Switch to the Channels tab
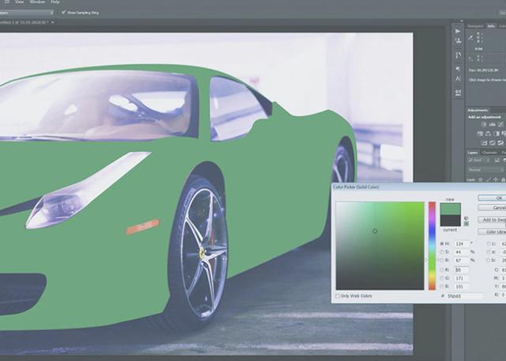Image resolution: width=506 pixels, height=361 pixels. 489,153
